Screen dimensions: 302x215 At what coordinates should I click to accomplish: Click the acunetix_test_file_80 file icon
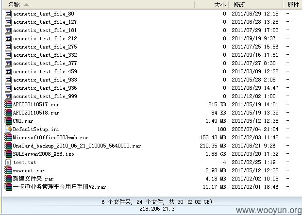click(8, 14)
